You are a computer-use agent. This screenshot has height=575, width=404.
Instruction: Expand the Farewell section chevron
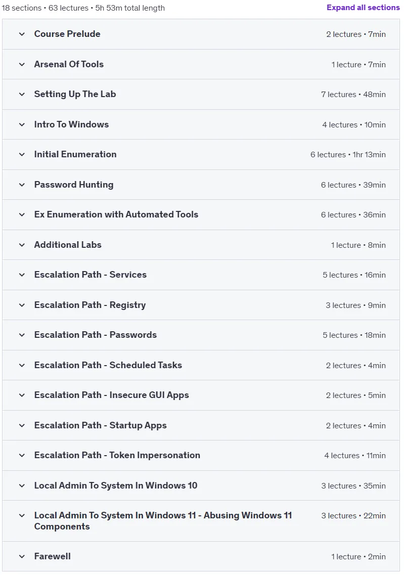coord(22,556)
